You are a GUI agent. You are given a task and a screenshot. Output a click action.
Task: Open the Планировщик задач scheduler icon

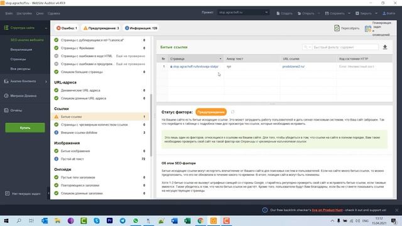point(368,29)
